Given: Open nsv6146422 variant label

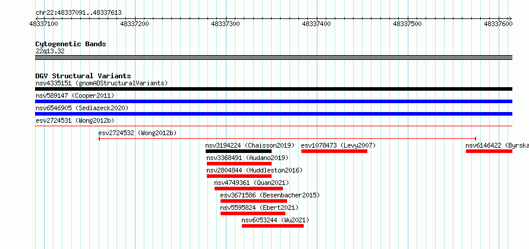Looking at the screenshot, I should (497, 145).
